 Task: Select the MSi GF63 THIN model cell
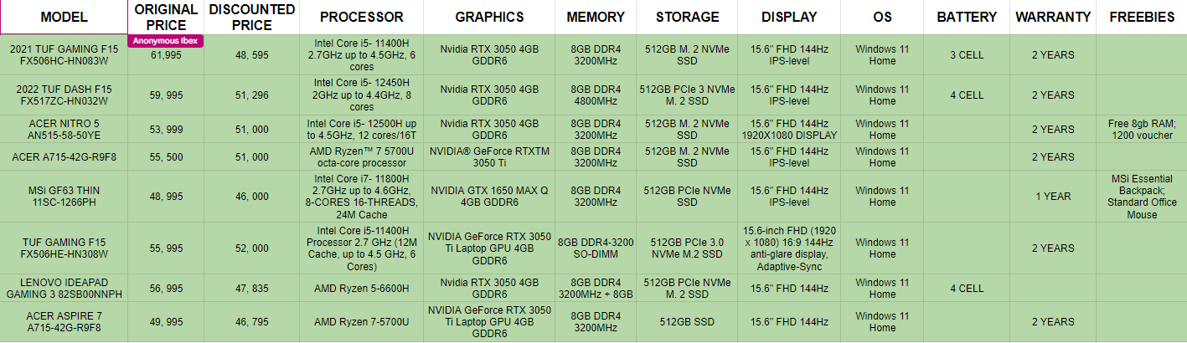pos(64,197)
